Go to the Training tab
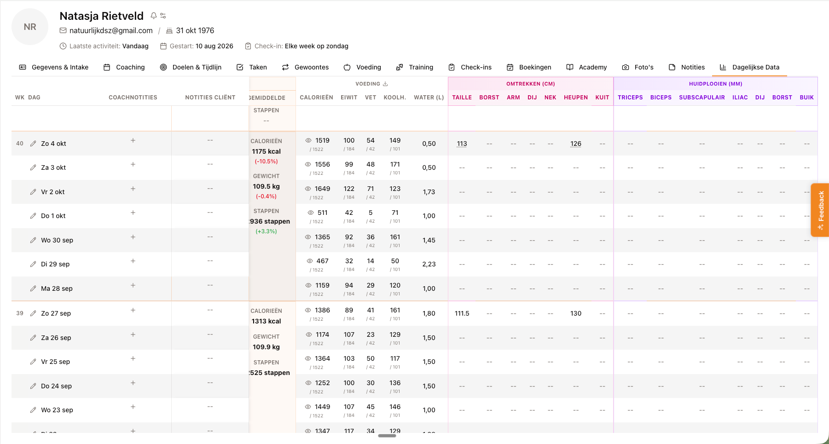The image size is (829, 444). (x=415, y=67)
